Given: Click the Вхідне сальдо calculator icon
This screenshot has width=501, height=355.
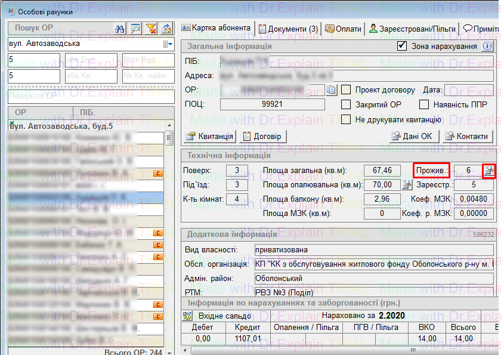Looking at the screenshot, I should tap(188, 315).
